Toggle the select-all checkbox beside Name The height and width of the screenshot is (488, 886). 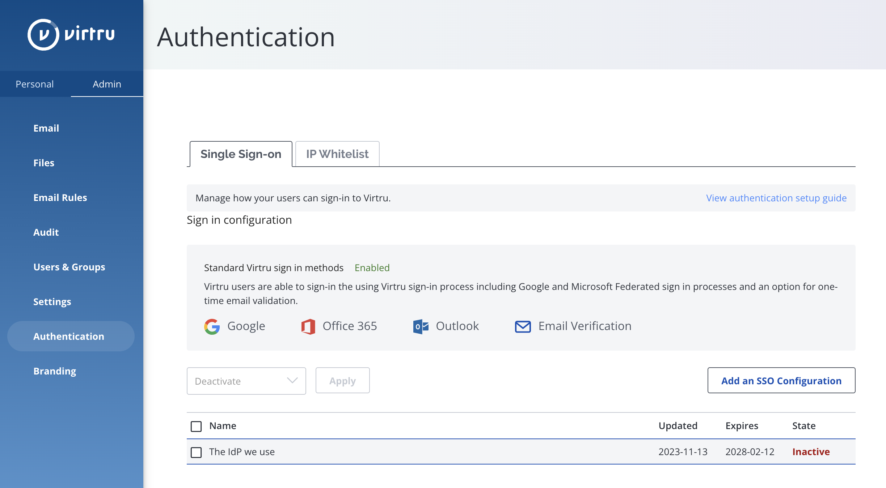coord(196,426)
